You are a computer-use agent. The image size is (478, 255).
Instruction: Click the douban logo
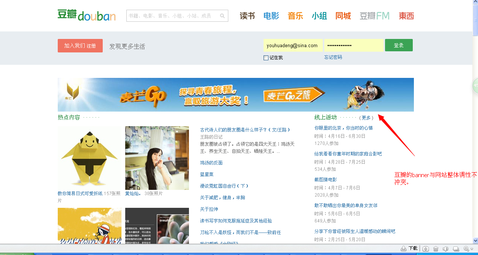[87, 15]
